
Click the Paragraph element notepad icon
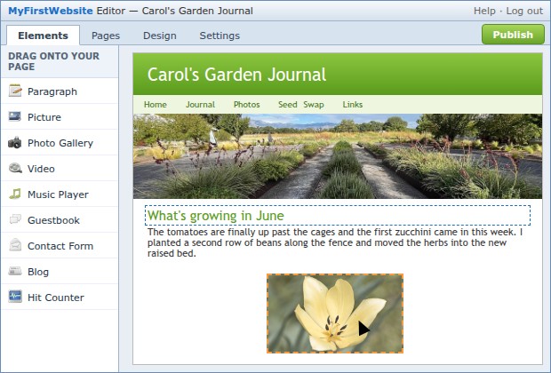tap(15, 91)
